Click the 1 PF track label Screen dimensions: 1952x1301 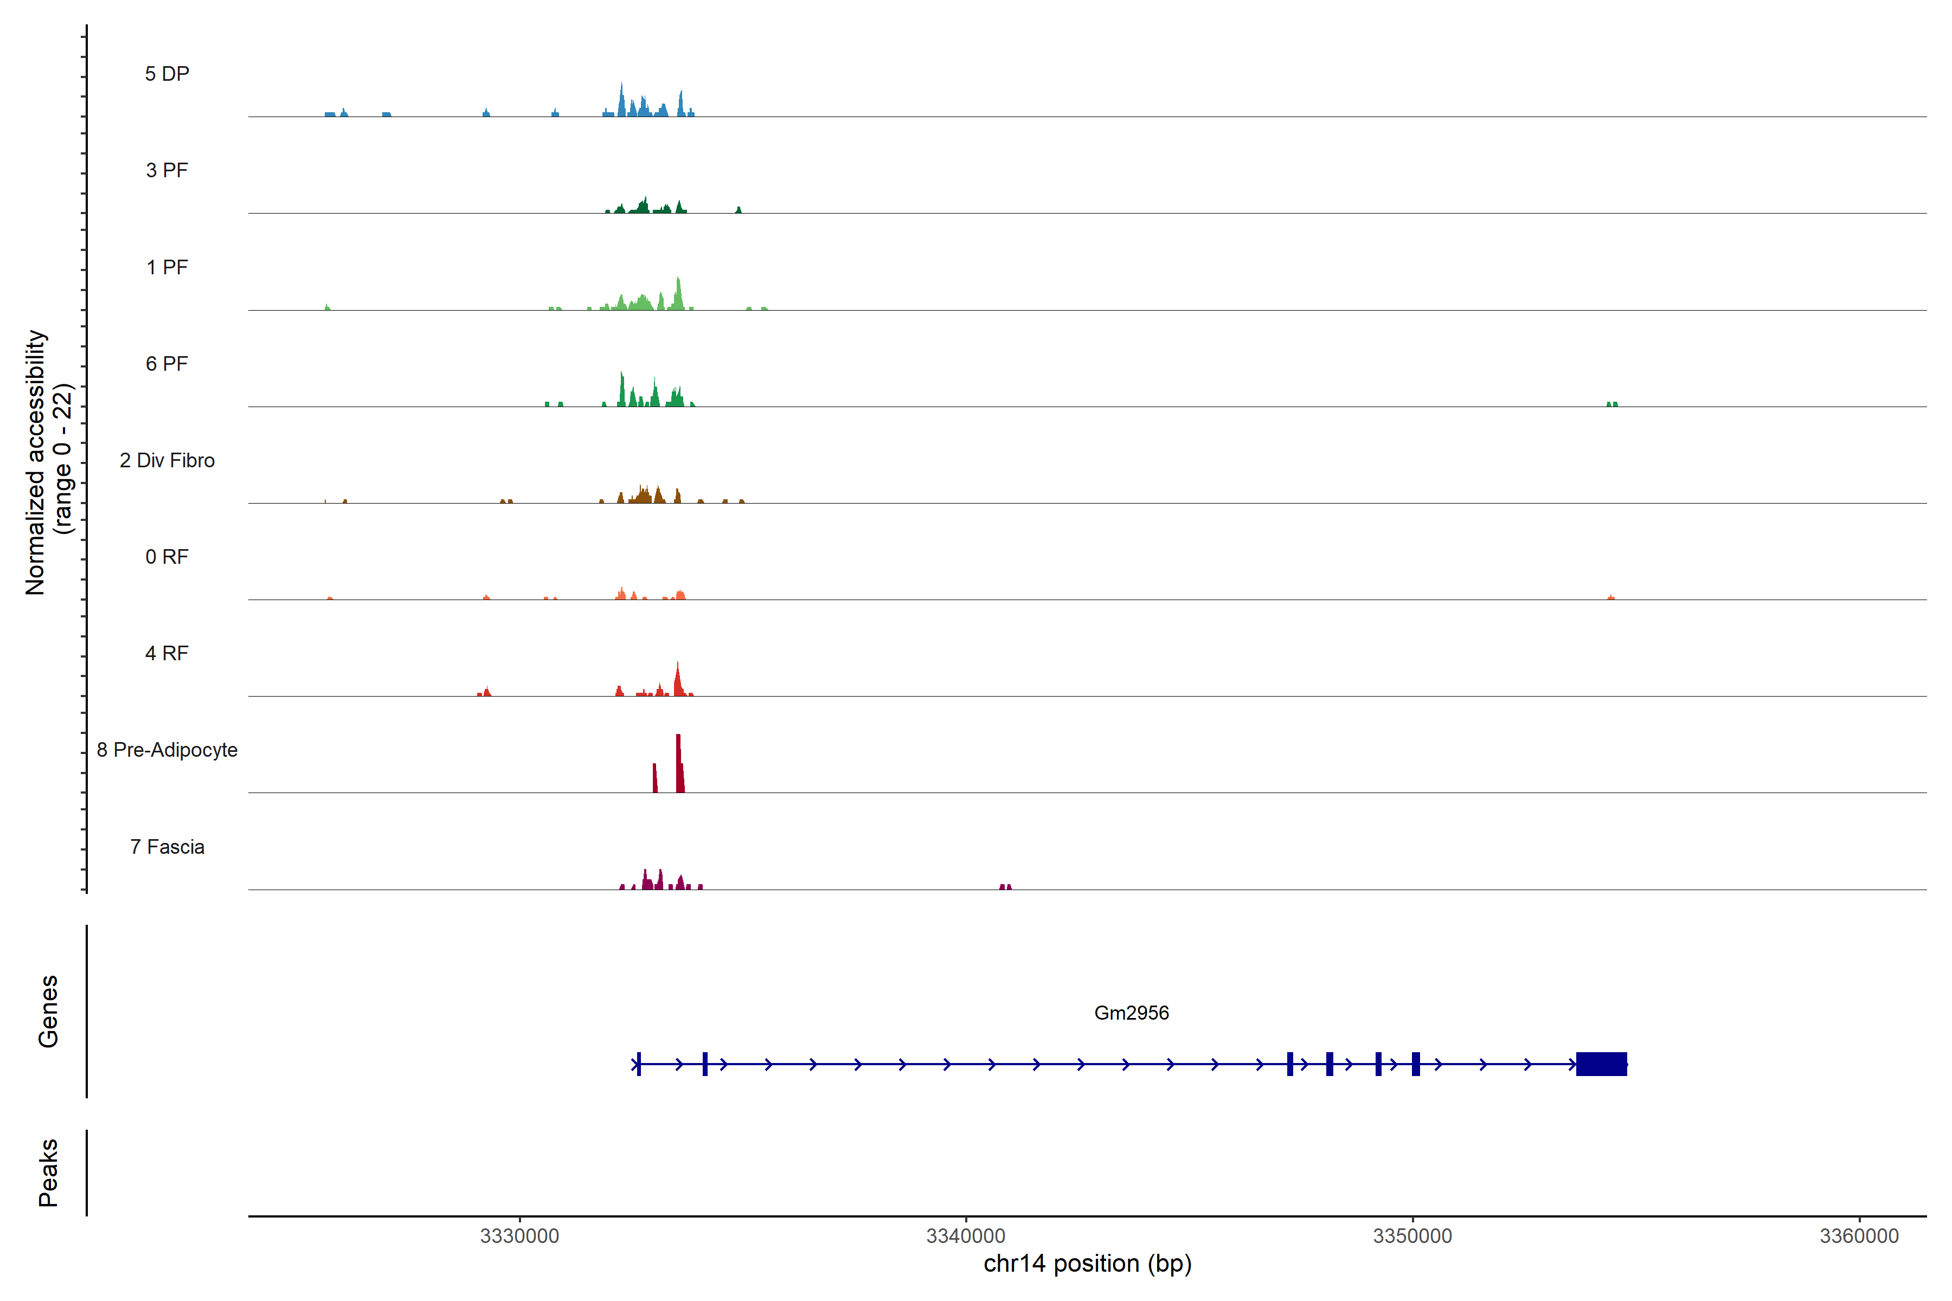click(167, 267)
